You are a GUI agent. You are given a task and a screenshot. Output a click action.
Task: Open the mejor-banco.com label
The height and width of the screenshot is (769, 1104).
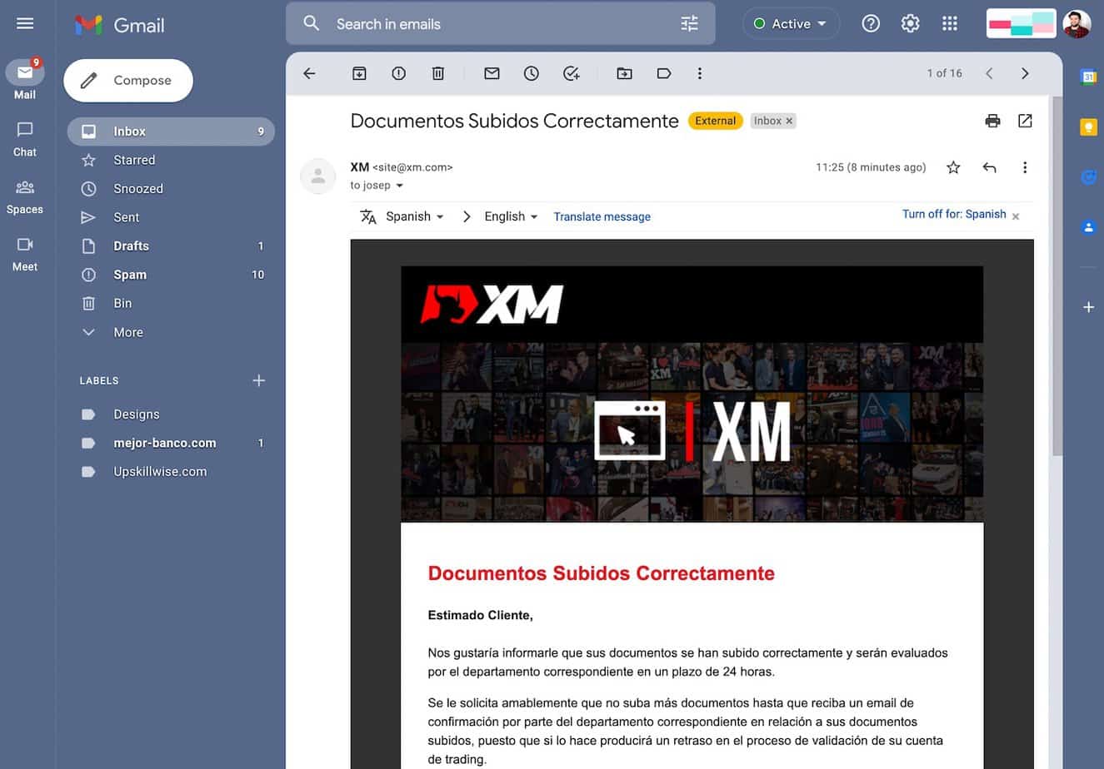171,443
